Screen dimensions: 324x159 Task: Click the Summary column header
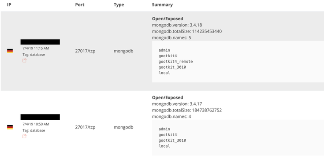pos(162,5)
